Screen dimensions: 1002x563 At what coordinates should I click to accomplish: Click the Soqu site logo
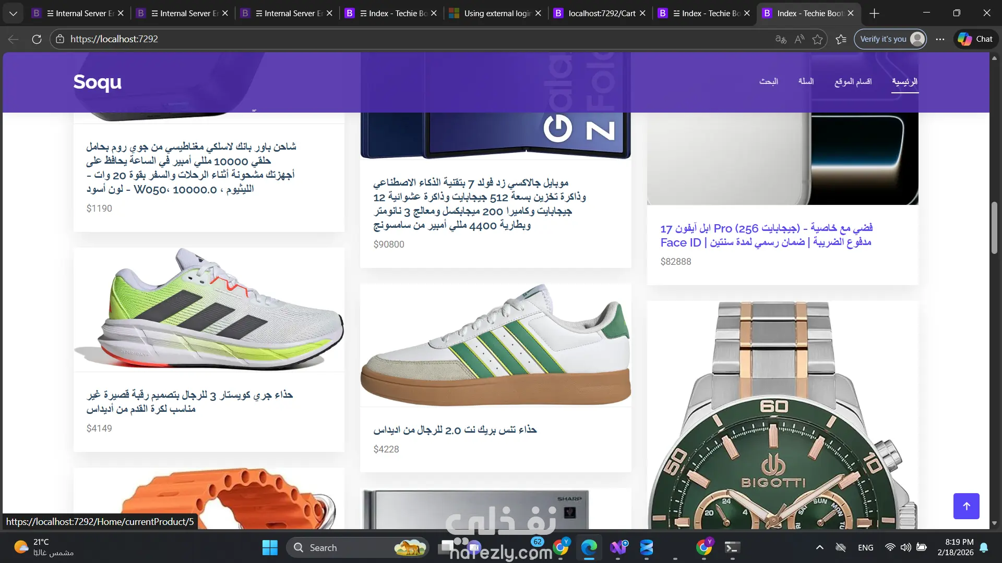click(x=98, y=82)
